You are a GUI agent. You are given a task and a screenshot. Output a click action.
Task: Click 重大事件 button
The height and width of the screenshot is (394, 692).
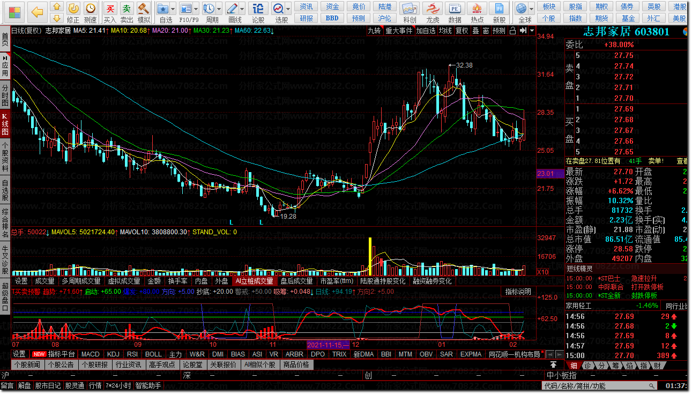[x=399, y=31]
